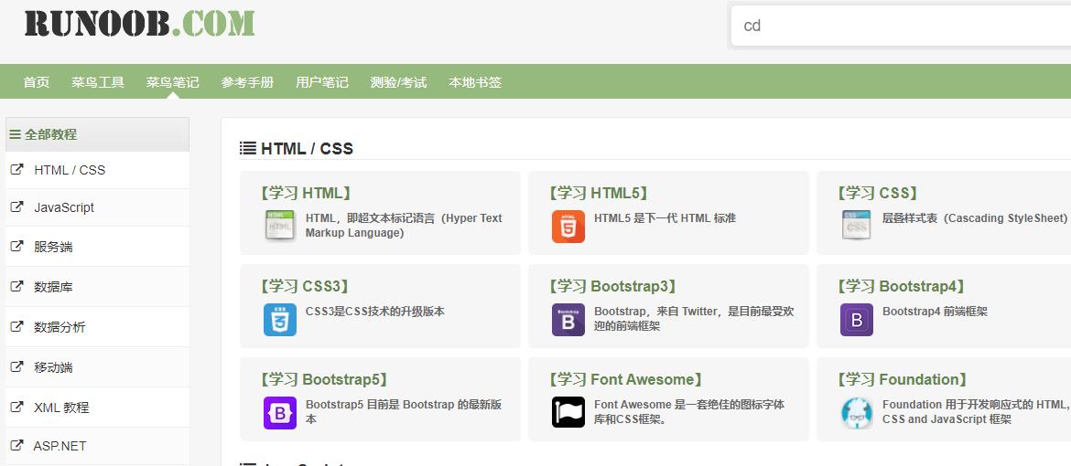1071x466 pixels.
Task: Click the RUNOOB.COM site logo
Action: (x=139, y=23)
